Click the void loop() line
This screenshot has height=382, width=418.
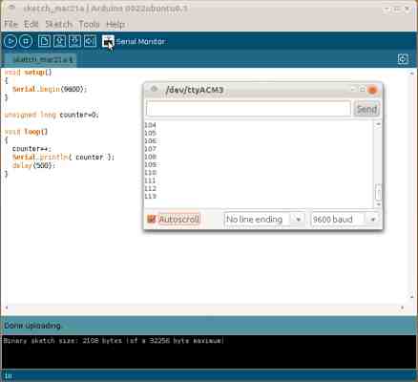point(26,132)
